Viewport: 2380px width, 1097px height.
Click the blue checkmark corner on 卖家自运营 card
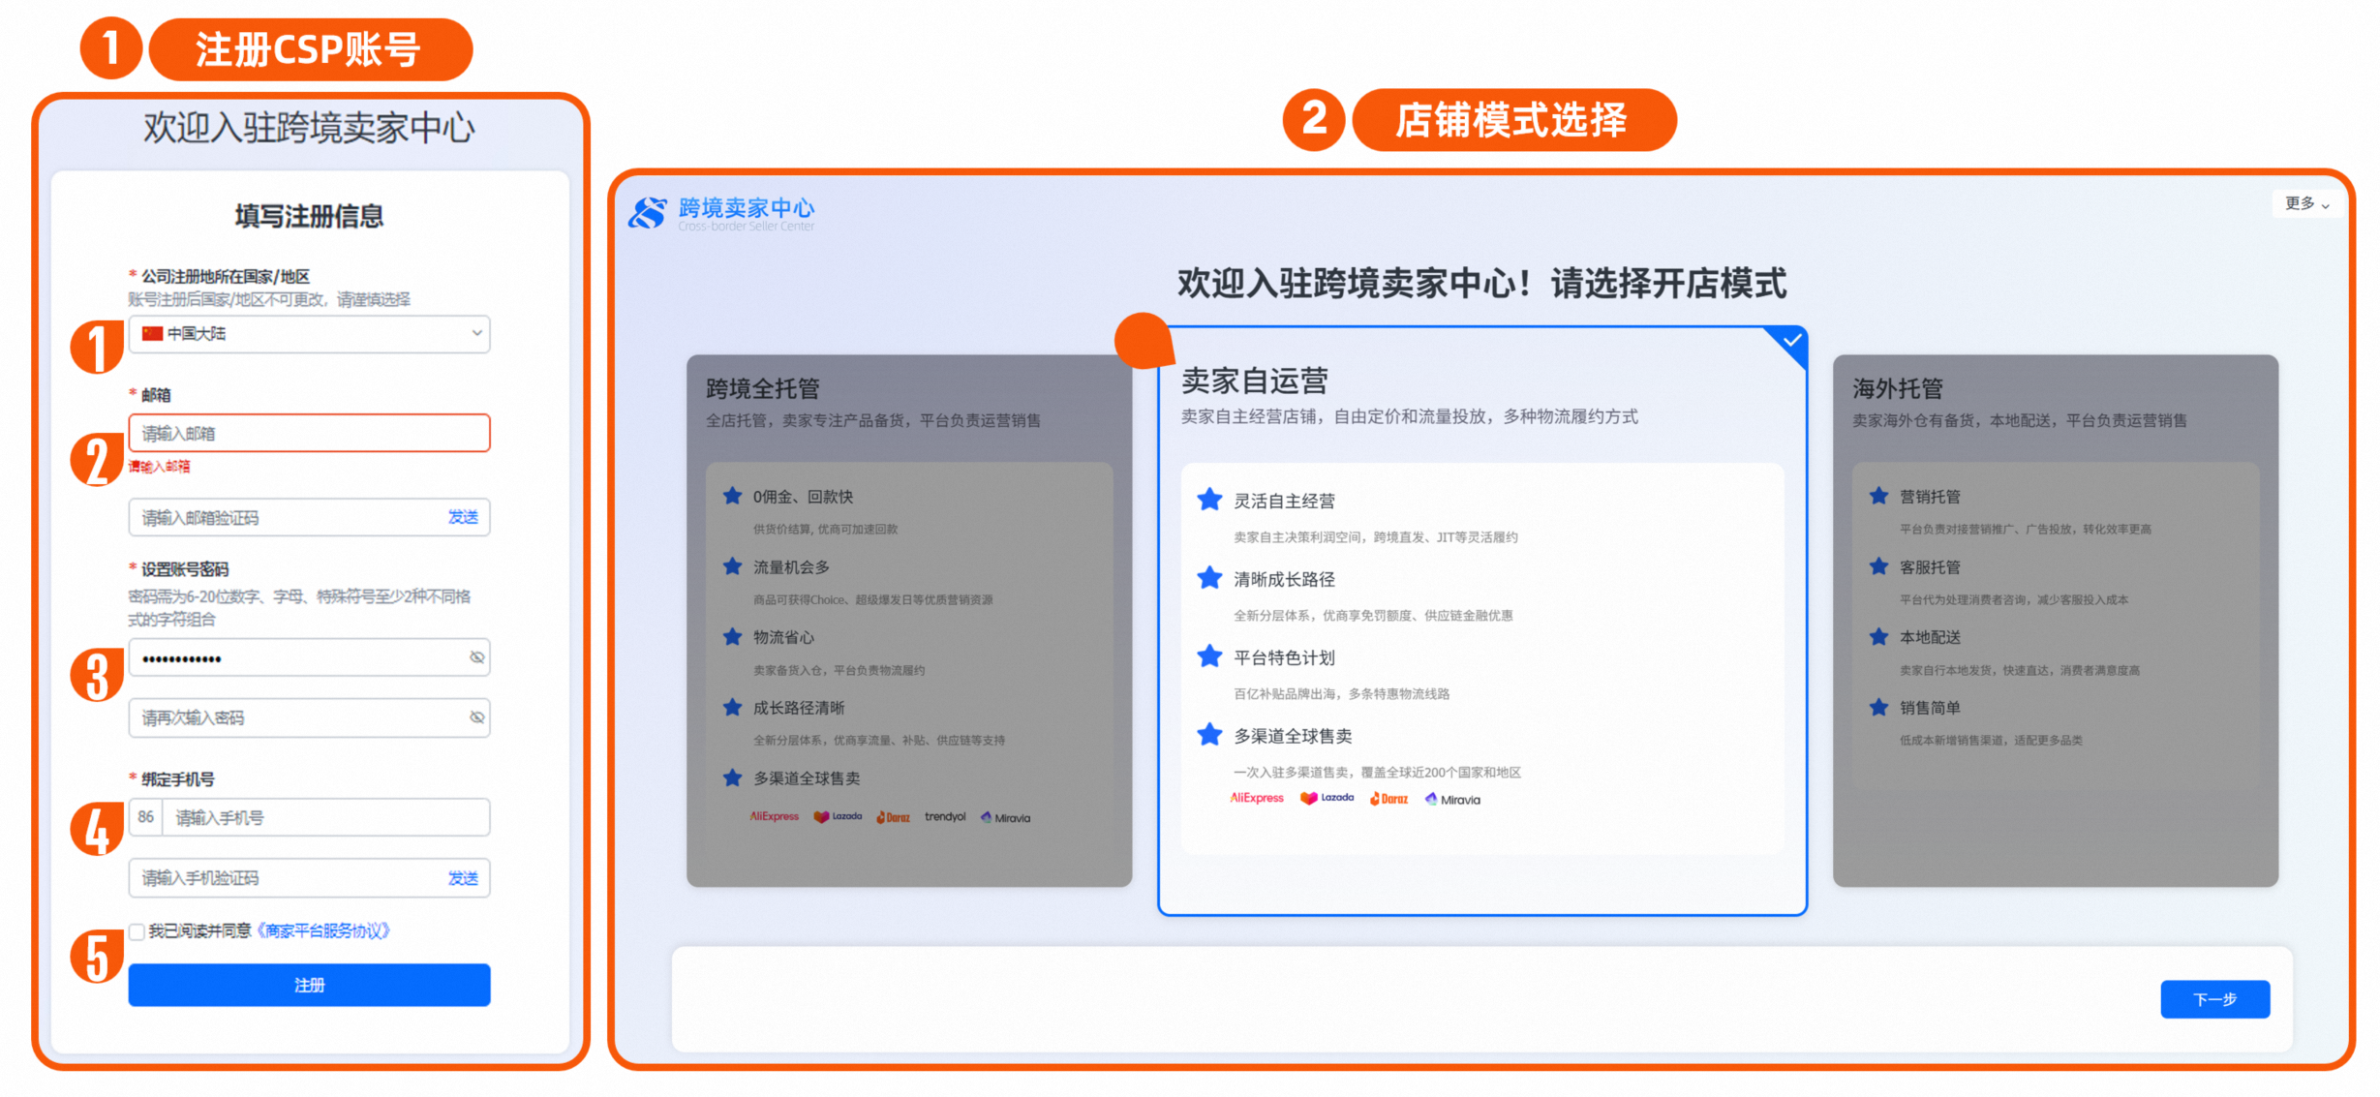1791,341
